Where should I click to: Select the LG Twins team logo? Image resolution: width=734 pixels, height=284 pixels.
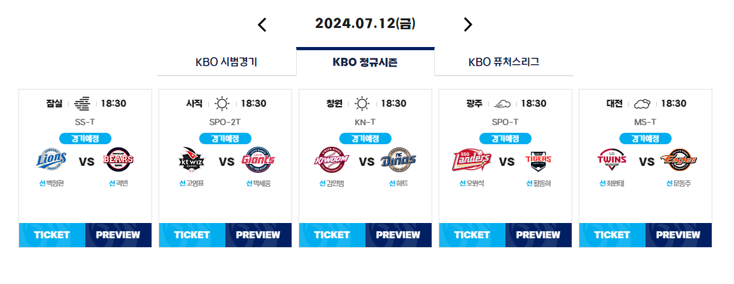(x=612, y=160)
